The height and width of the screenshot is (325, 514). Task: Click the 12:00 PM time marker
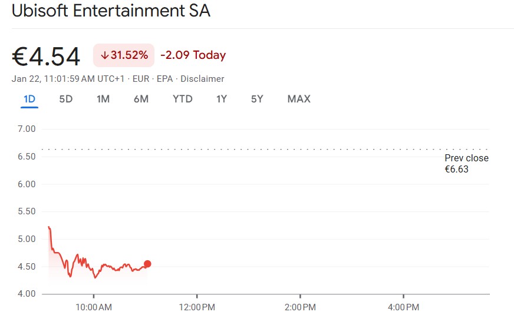197,307
